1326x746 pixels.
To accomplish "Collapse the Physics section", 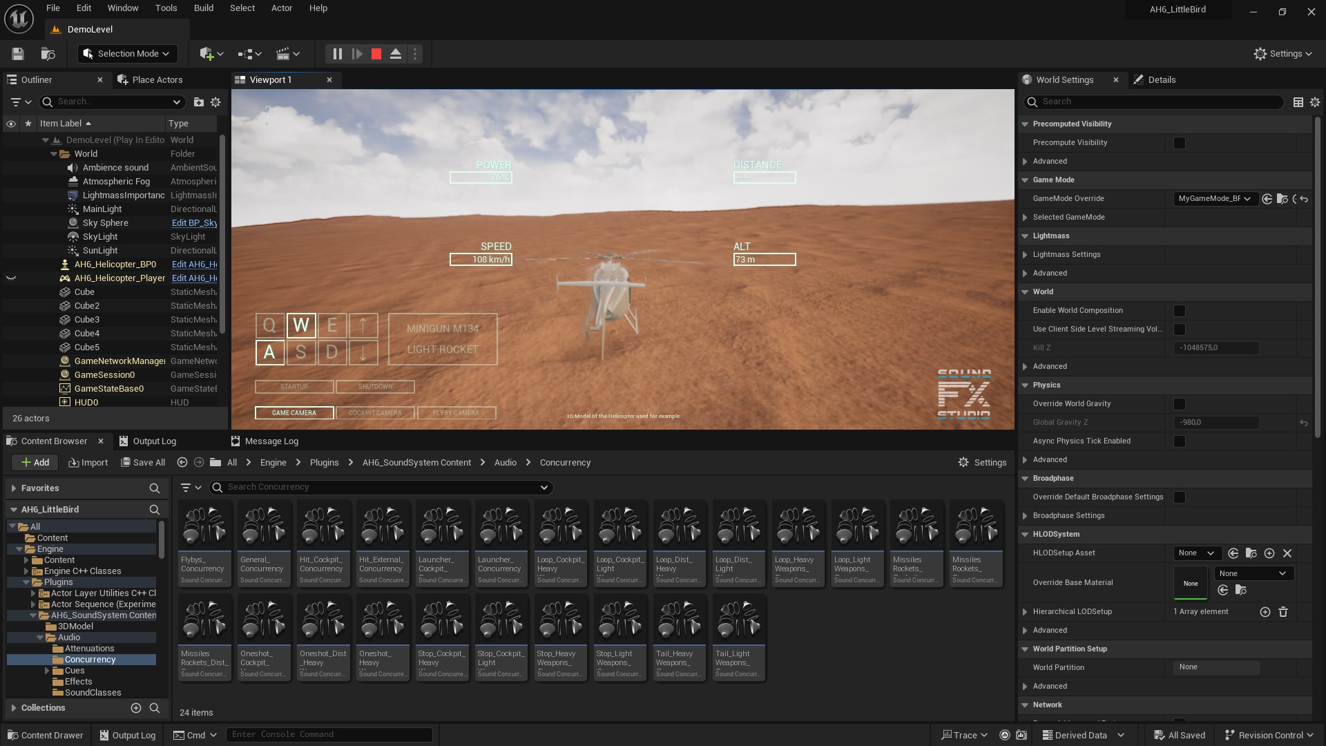I will tap(1026, 385).
